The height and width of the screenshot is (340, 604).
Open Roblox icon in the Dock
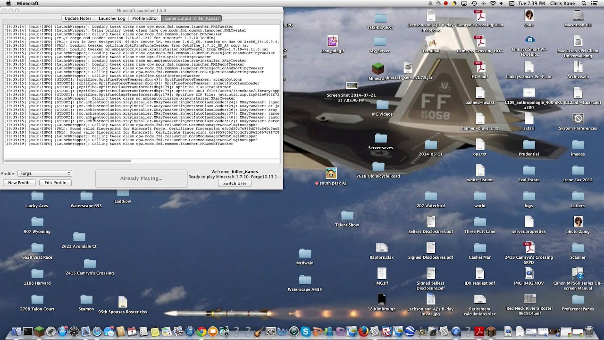[x=386, y=331]
